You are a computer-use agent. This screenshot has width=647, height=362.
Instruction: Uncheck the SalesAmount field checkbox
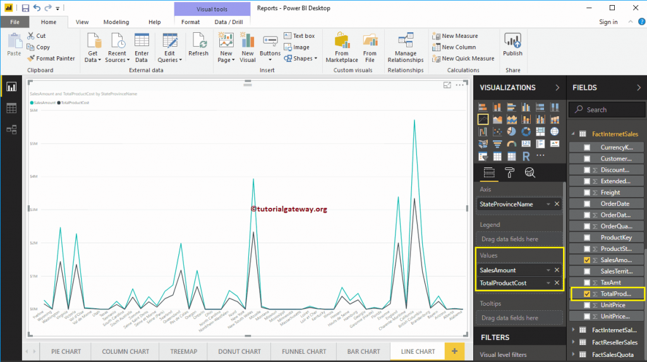(x=587, y=260)
